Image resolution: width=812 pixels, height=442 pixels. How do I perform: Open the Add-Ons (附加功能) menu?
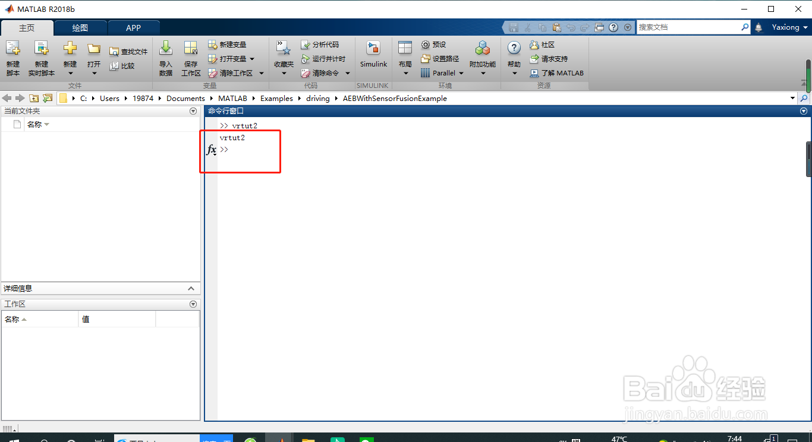click(483, 58)
